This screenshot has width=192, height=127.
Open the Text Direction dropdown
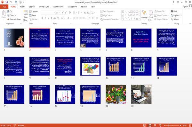coord(108,11)
